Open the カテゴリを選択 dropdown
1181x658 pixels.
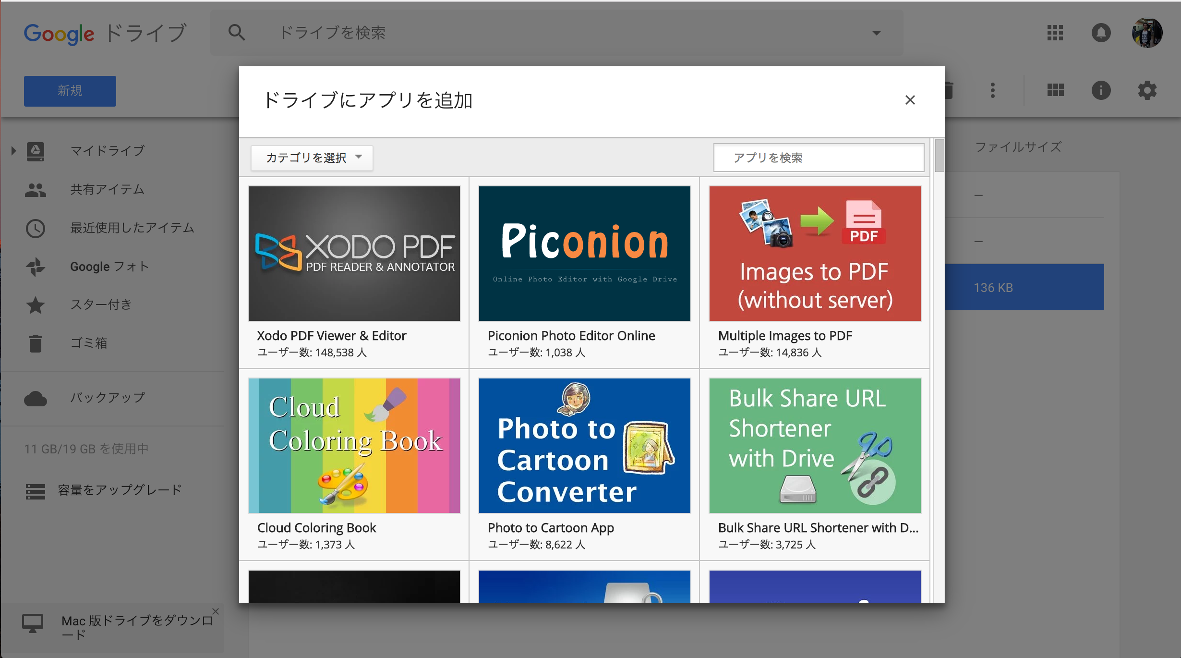[312, 158]
